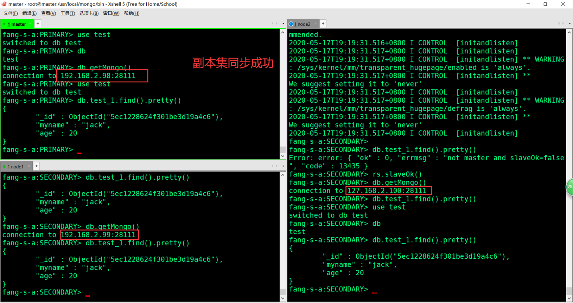Click the green status dot on node1 tab
This screenshot has height=303, width=573.
(4, 167)
